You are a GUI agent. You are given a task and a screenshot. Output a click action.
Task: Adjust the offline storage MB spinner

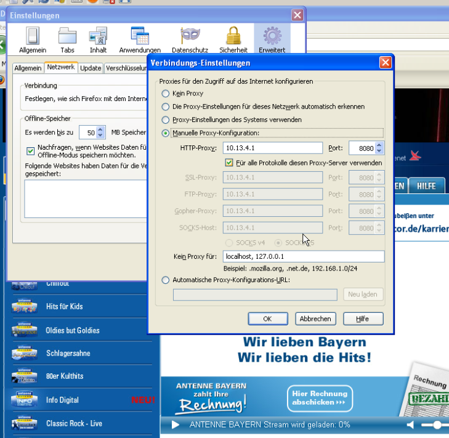pos(100,132)
